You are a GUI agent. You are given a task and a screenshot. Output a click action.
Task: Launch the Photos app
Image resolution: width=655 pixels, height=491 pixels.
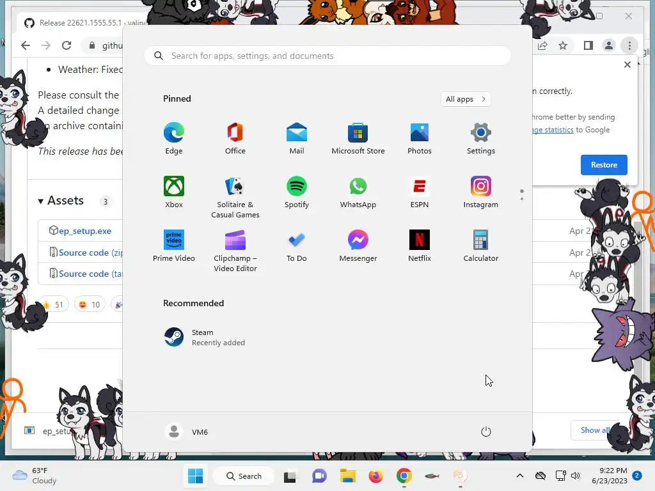[420, 139]
